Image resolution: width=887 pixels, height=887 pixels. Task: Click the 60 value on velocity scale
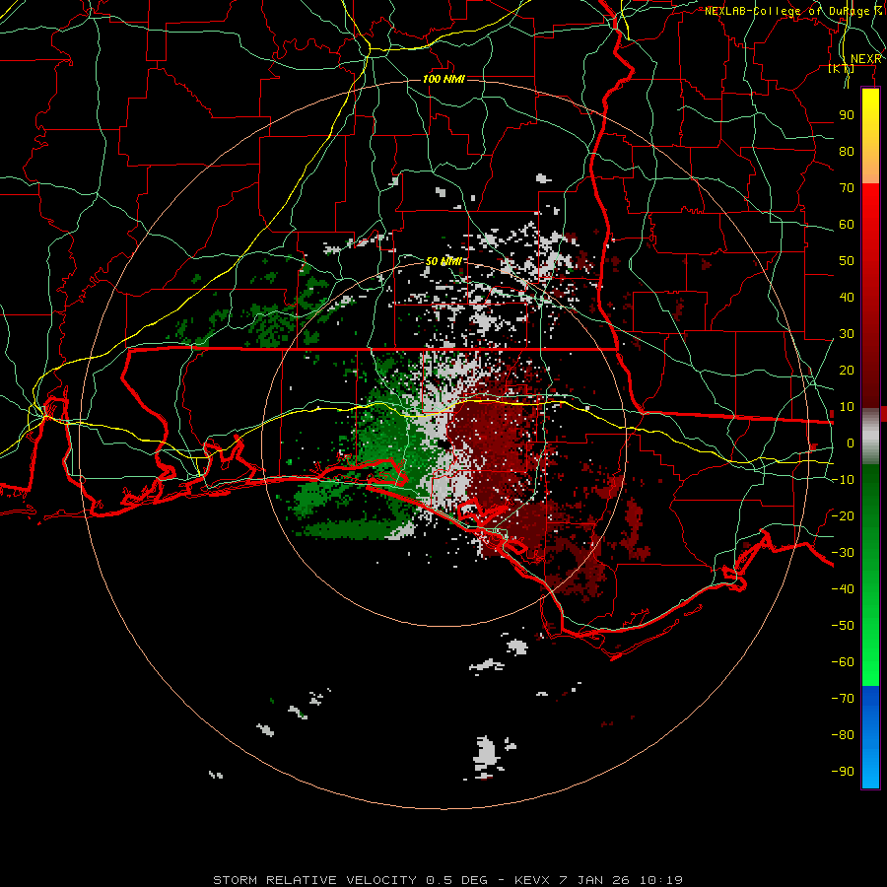click(x=847, y=224)
